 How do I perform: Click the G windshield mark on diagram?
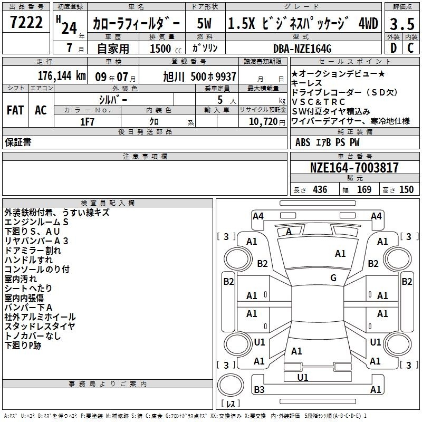pos(333,277)
